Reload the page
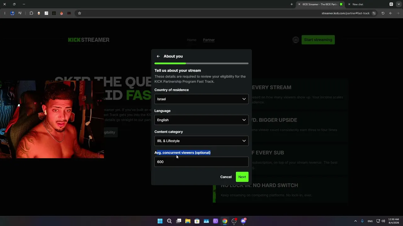Image resolution: width=403 pixels, height=226 pixels. [383, 13]
